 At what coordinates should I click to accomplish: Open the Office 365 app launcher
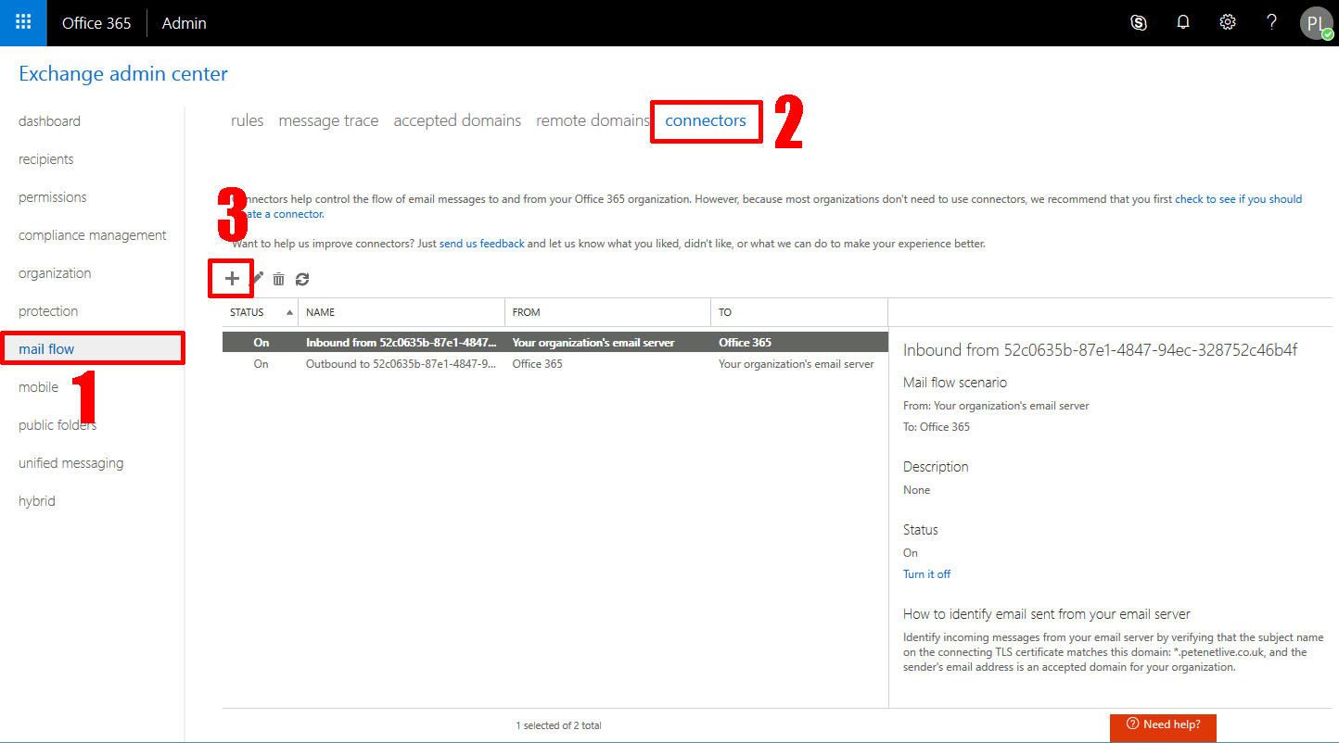point(22,22)
